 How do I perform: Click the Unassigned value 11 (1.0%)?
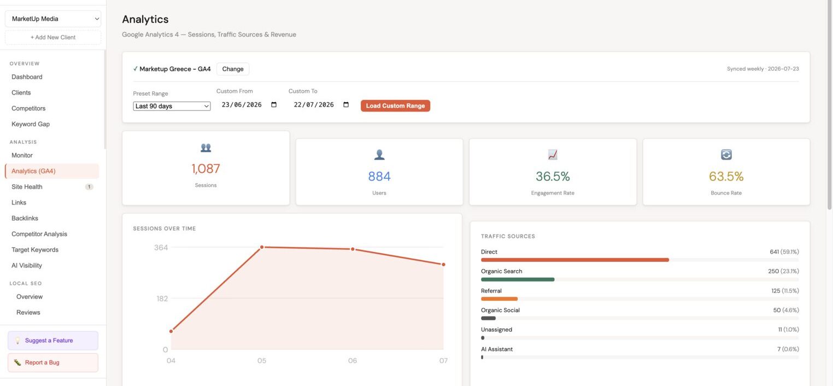point(788,330)
